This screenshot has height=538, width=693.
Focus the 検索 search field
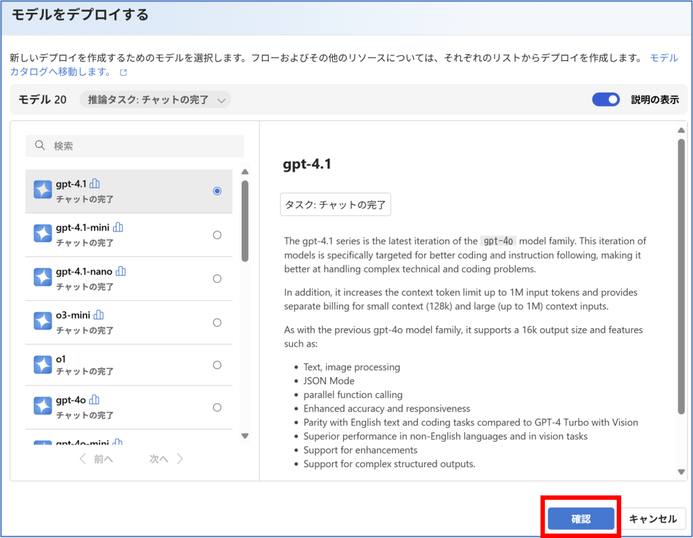pyautogui.click(x=135, y=146)
